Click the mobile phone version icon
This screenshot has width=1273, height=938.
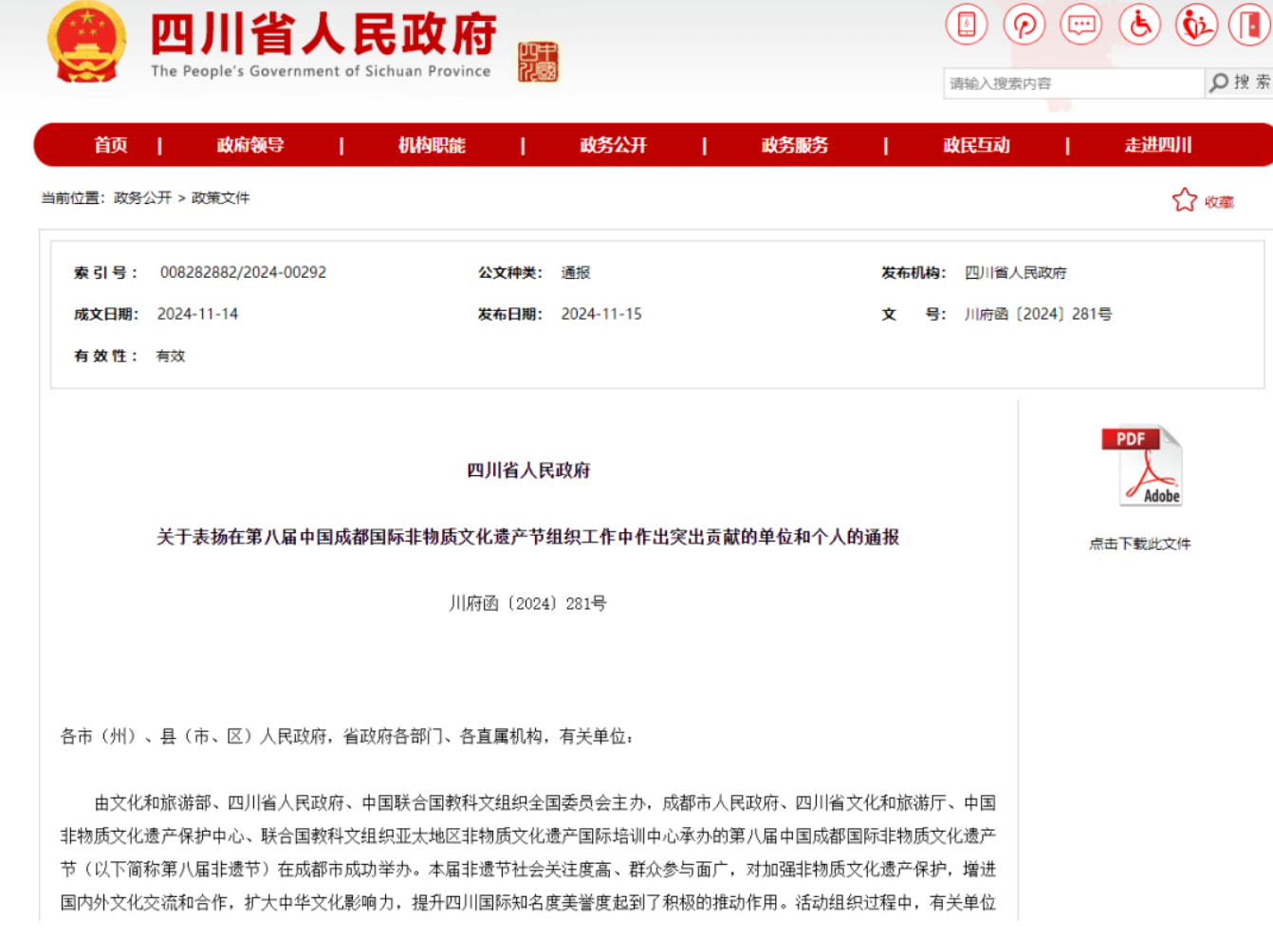(966, 25)
